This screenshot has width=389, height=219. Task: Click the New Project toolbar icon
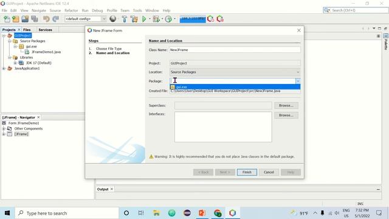16,19
